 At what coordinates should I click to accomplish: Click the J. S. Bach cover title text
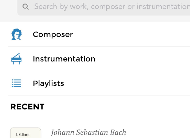[x=23, y=134]
